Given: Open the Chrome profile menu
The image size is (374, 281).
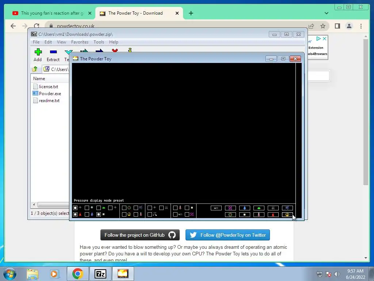Looking at the screenshot, I should tap(349, 26).
